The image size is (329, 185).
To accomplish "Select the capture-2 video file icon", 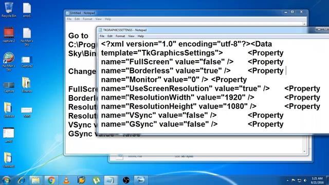I will point(9,35).
